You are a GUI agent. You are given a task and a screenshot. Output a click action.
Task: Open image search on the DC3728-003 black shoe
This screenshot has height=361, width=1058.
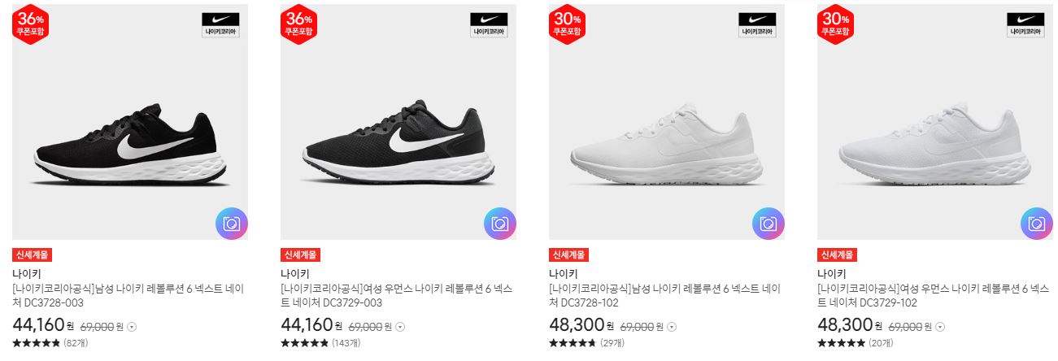[232, 224]
